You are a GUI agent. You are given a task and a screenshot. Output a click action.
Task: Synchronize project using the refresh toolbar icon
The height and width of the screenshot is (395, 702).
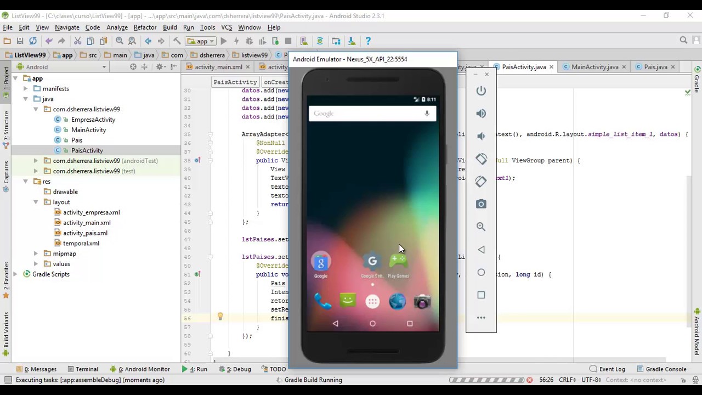click(x=33, y=41)
